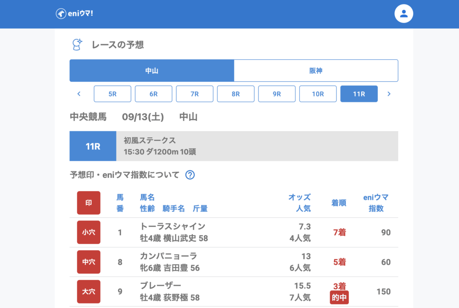Show next races with right chevron
The image size is (459, 308).
click(x=389, y=94)
